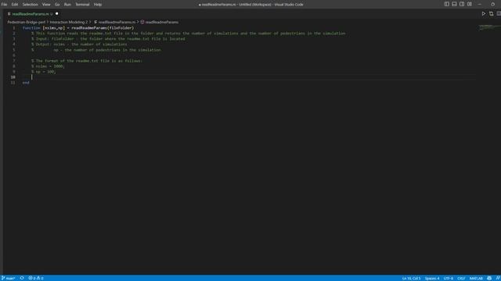
Task: Toggle bottom panel layout icon
Action: point(454,4)
